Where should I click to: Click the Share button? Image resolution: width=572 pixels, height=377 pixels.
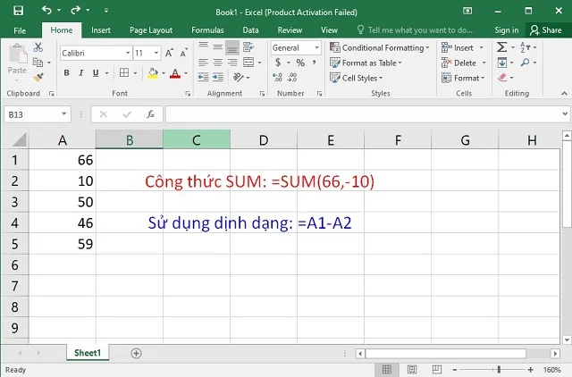coord(546,30)
